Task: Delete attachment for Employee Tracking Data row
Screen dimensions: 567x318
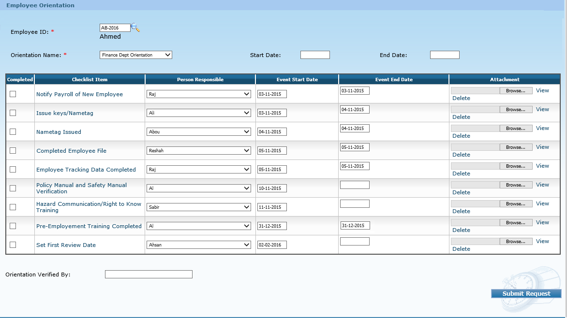Action: (461, 173)
